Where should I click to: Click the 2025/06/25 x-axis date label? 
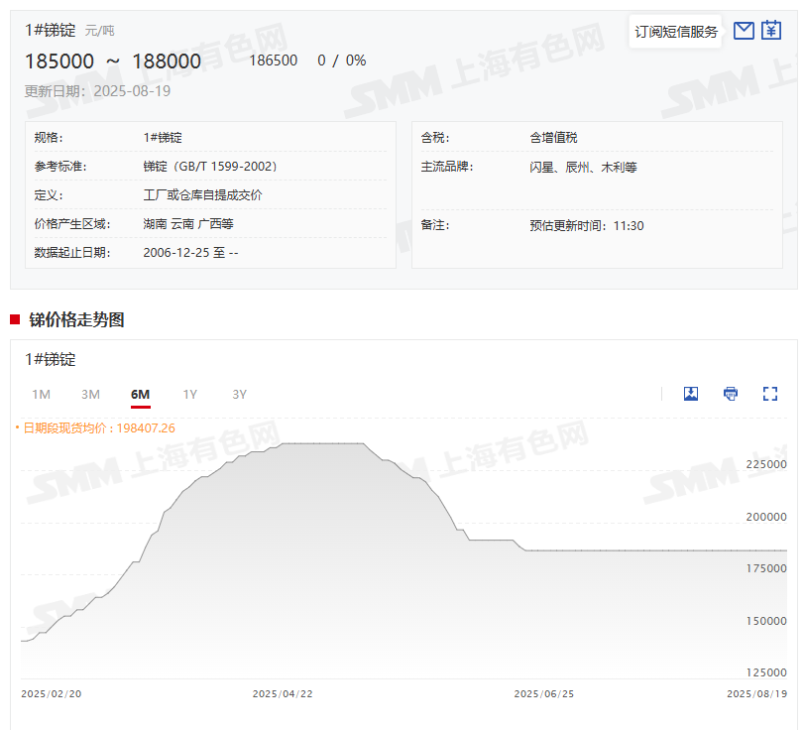(543, 694)
